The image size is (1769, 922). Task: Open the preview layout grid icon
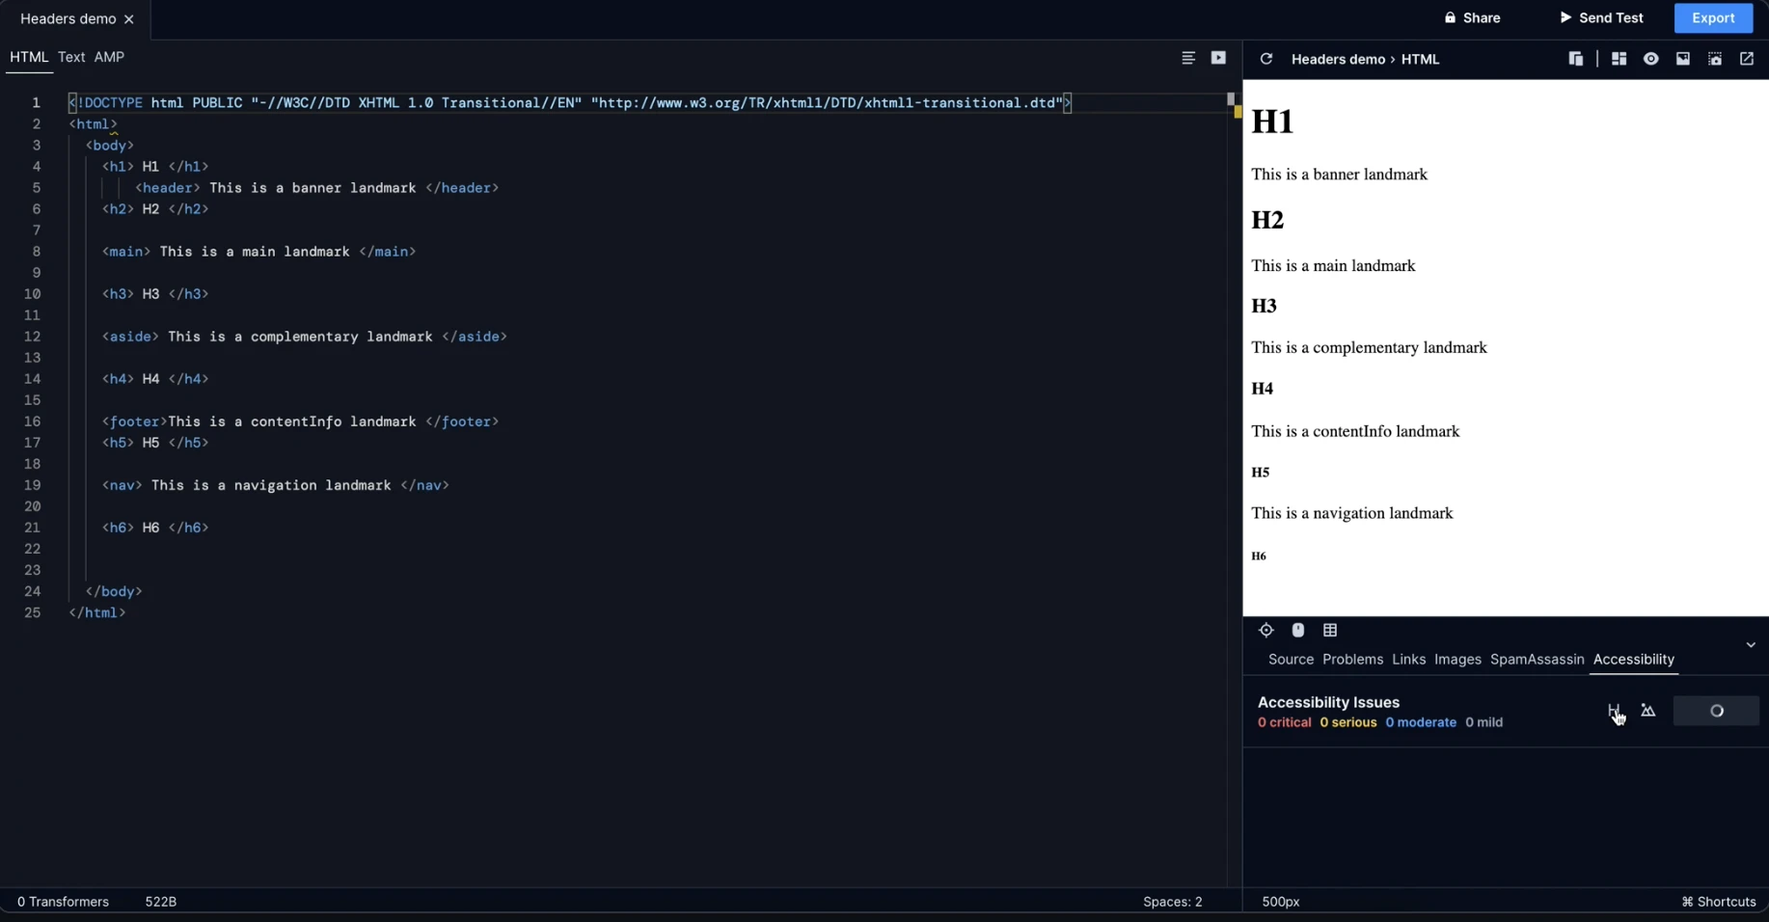point(1619,59)
